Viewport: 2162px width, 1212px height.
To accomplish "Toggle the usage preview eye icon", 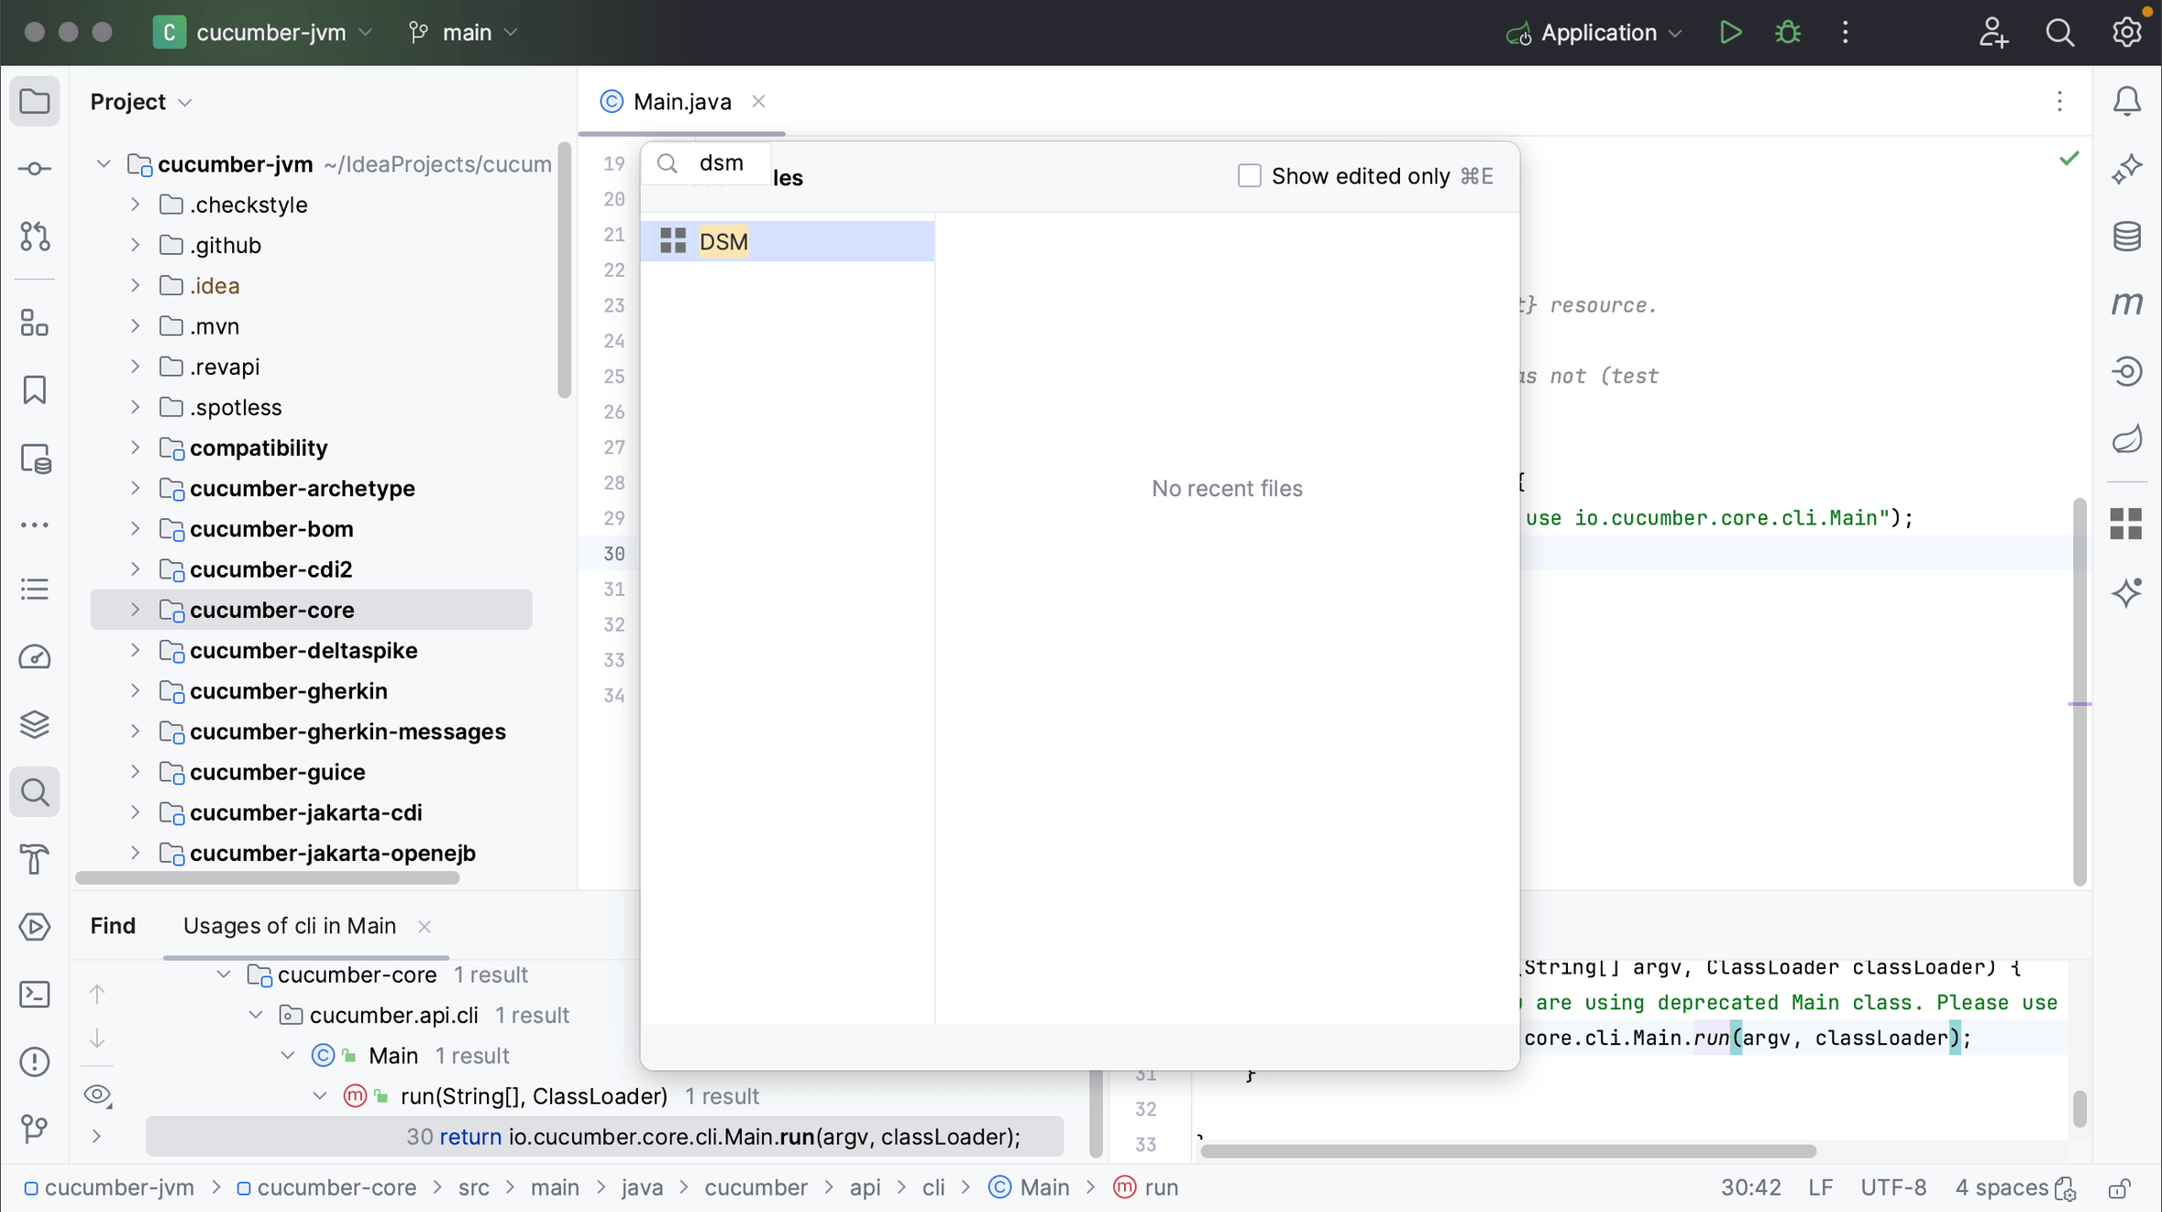I will pyautogui.click(x=97, y=1095).
